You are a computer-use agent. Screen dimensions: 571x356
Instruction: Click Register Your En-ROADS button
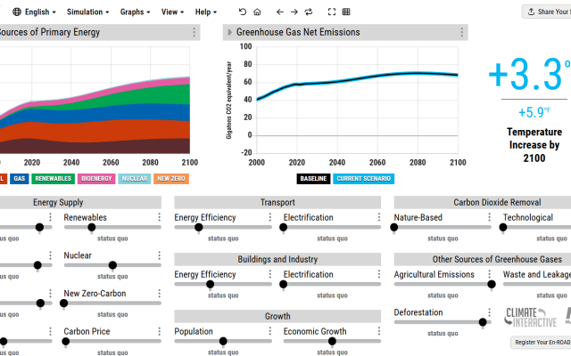(541, 342)
